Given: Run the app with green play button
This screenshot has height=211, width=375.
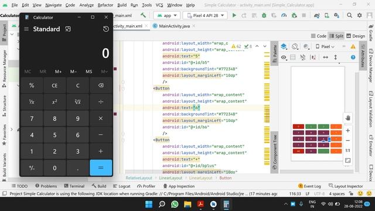Looking at the screenshot, I should pyautogui.click(x=234, y=15).
